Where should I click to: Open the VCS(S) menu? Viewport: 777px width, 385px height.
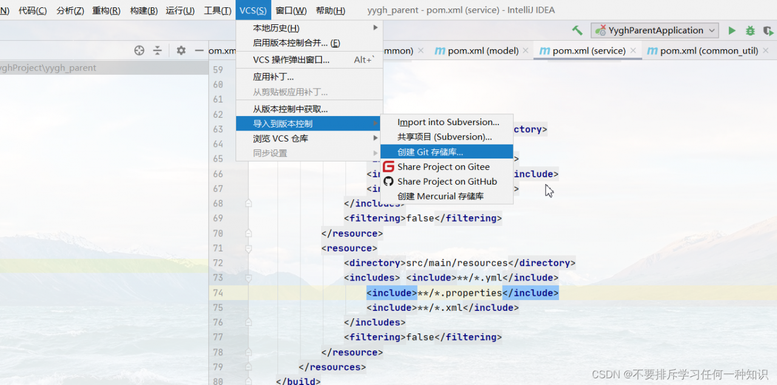[x=253, y=10]
